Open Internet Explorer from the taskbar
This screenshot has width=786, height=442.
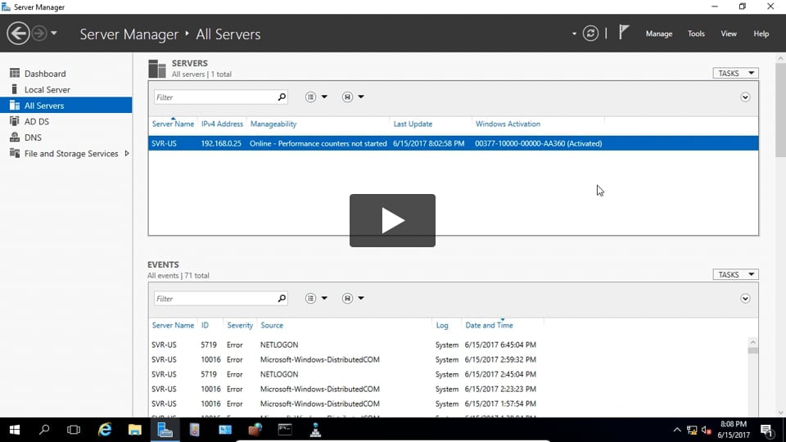click(x=105, y=429)
